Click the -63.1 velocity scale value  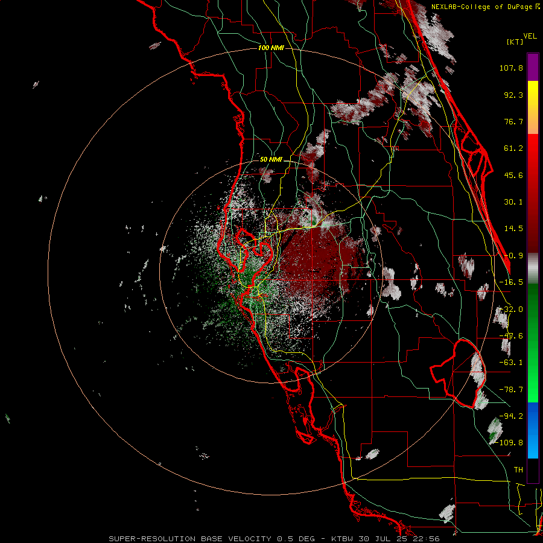coord(511,363)
